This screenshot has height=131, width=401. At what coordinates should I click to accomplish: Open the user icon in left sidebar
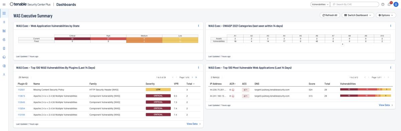(4, 75)
